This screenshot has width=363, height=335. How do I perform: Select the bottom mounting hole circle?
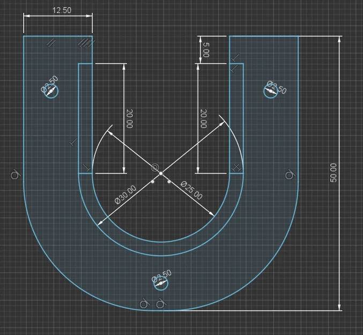(x=161, y=283)
